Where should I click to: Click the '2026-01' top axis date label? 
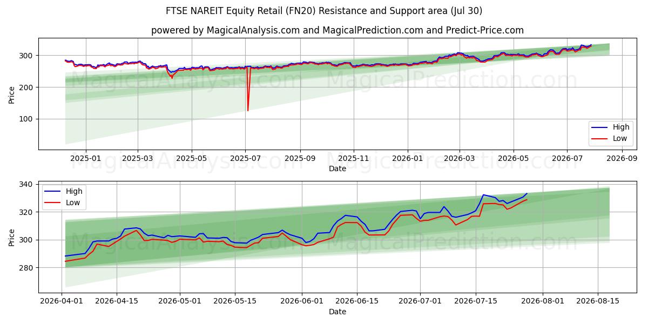[x=407, y=158]
